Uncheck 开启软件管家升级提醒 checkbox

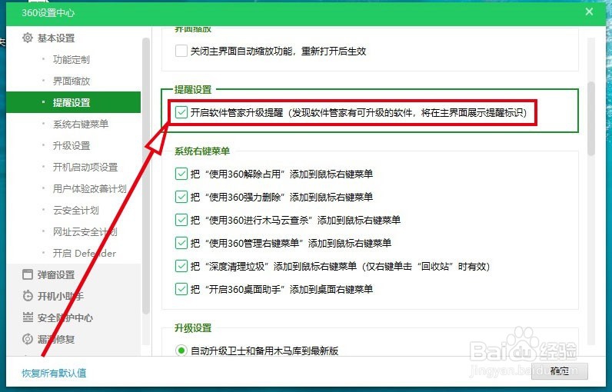(181, 113)
